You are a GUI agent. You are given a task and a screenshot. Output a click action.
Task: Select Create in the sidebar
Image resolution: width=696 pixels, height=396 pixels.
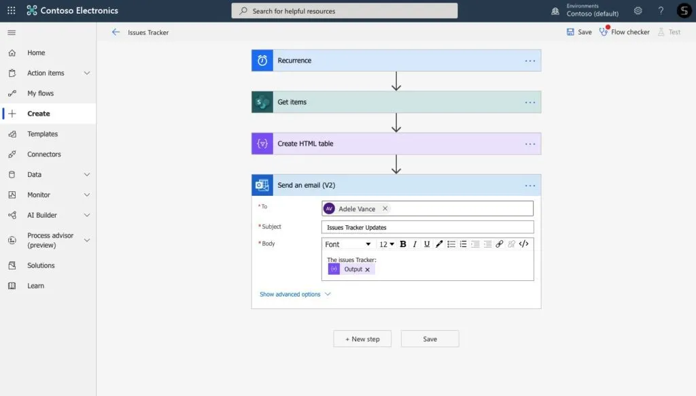tap(48, 114)
